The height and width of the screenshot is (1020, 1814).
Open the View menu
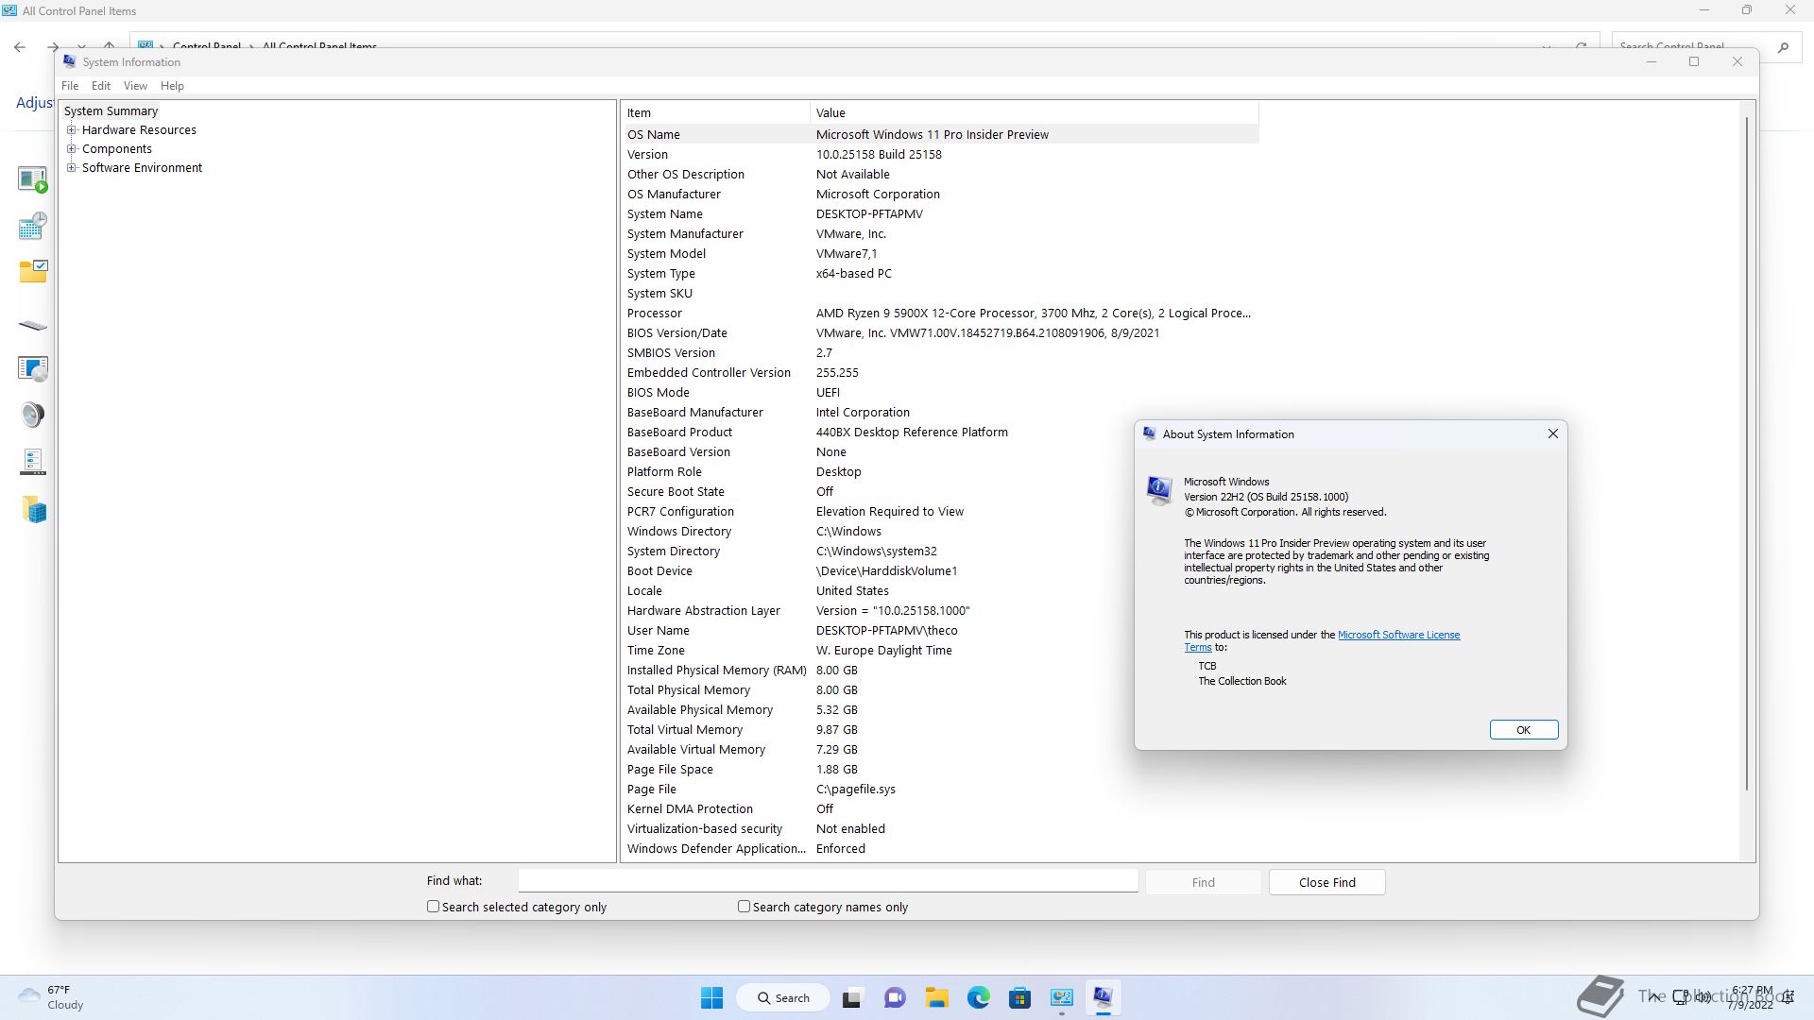pyautogui.click(x=135, y=86)
